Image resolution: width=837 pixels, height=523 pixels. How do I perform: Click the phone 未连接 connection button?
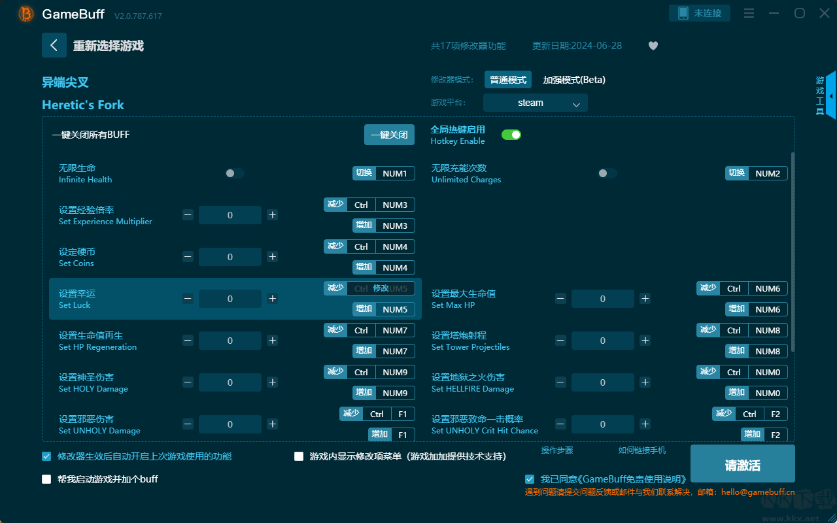[x=700, y=13]
